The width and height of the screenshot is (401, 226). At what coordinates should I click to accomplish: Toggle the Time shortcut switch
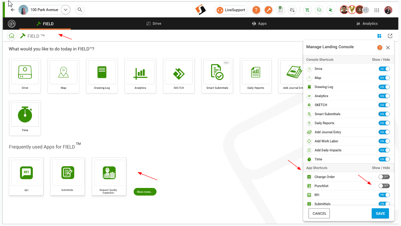384,159
